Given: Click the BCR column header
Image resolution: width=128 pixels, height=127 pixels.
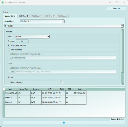Looking at the screenshot, I should [x=62, y=89].
